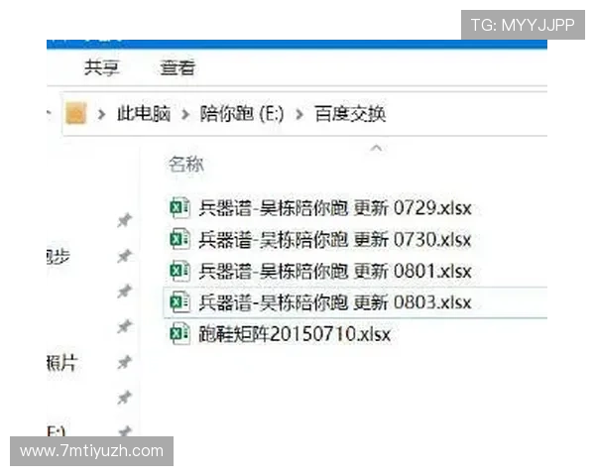Open the 查看 ribbon tab
Image resolution: width=595 pixels, height=476 pixels.
tap(178, 68)
